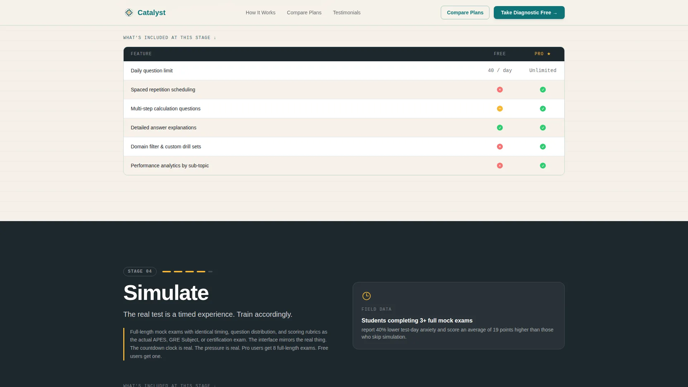Viewport: 688px width, 387px height.
Task: Click 'What's included at this stage' label above table
Action: point(169,38)
